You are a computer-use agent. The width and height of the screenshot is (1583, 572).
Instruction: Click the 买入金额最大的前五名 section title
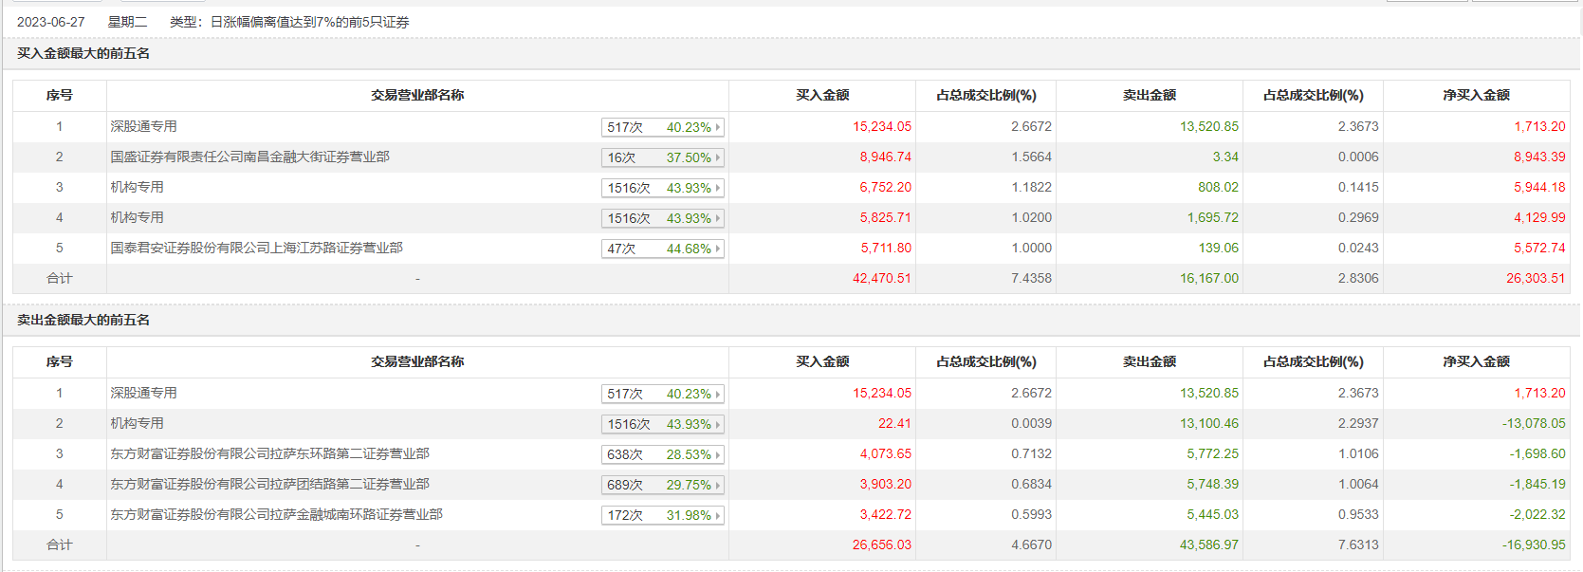click(x=83, y=53)
